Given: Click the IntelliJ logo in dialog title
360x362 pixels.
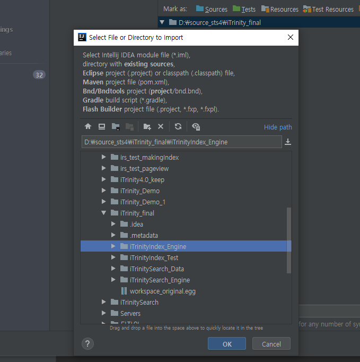Looking at the screenshot, I should tap(82, 37).
